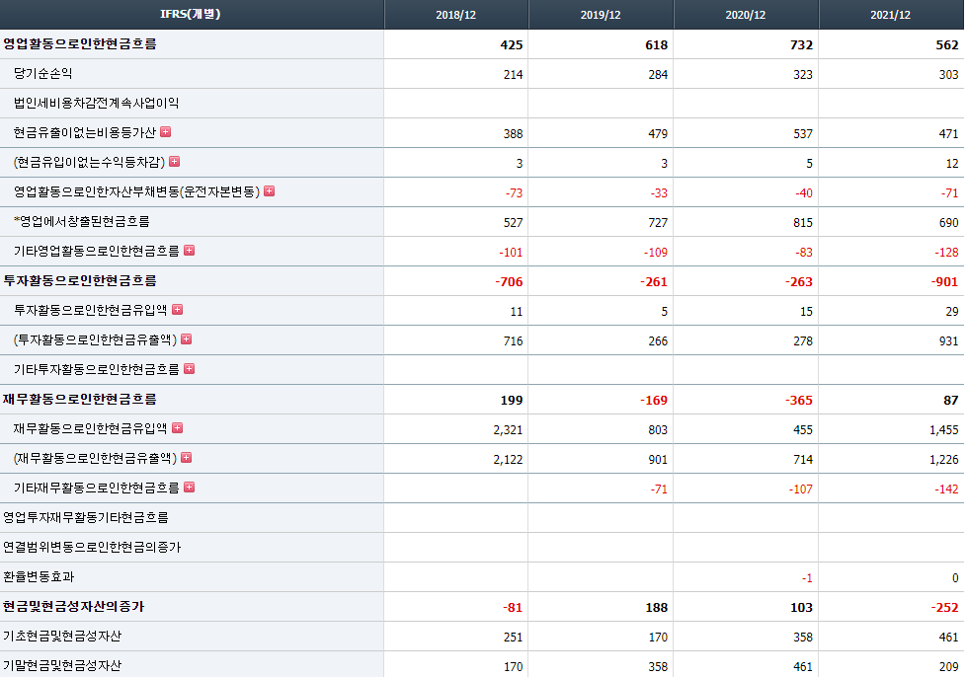Click the 2018/12 net income value 214
968x677 pixels.
pos(513,75)
